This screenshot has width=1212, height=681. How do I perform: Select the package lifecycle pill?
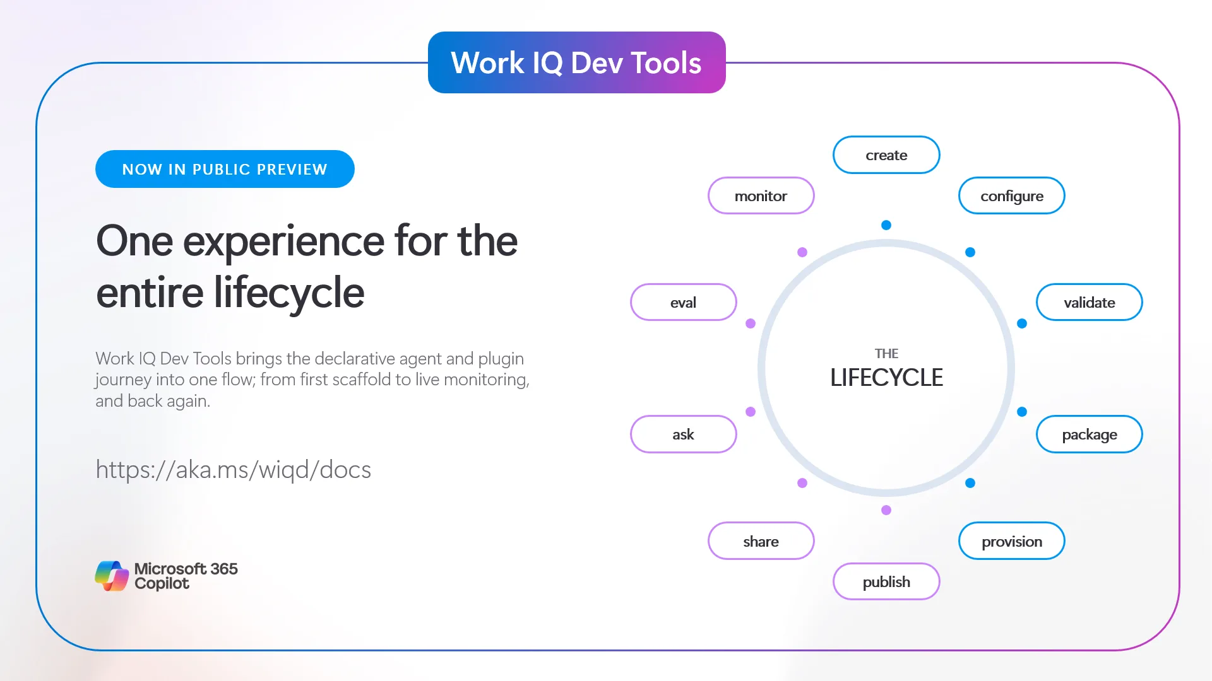(x=1090, y=434)
